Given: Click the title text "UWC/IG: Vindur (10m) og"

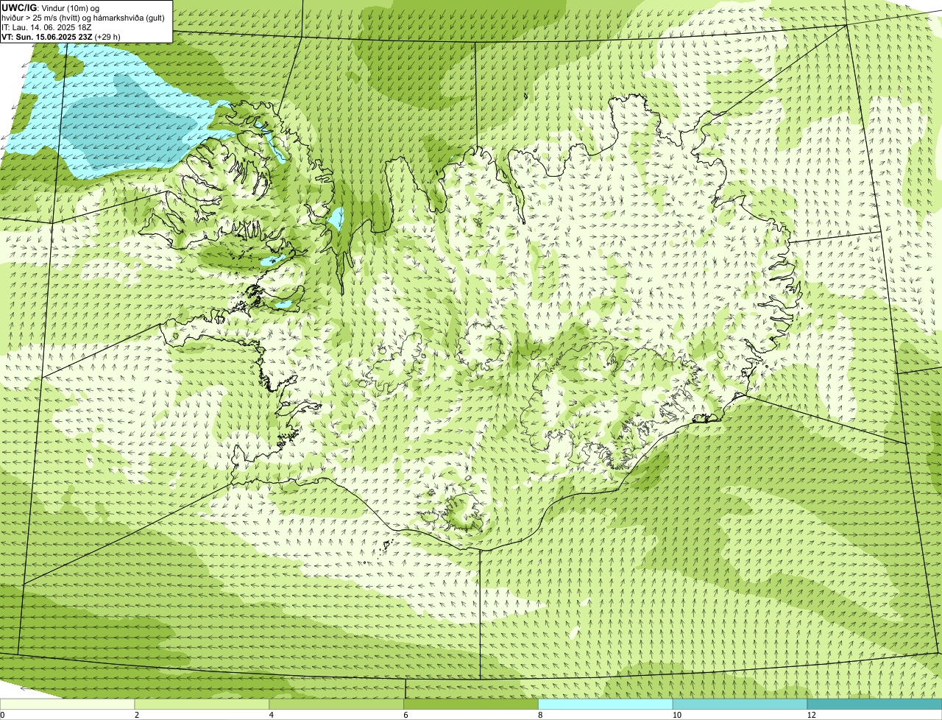Looking at the screenshot, I should tap(50, 7).
